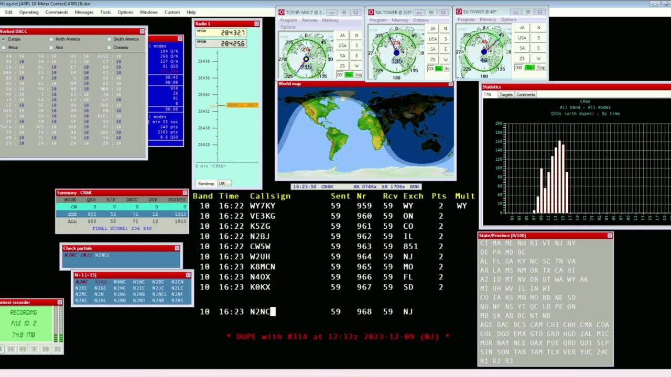Click the VFOA frequency display
Viewport: 671px width, 377px height.
221,32
